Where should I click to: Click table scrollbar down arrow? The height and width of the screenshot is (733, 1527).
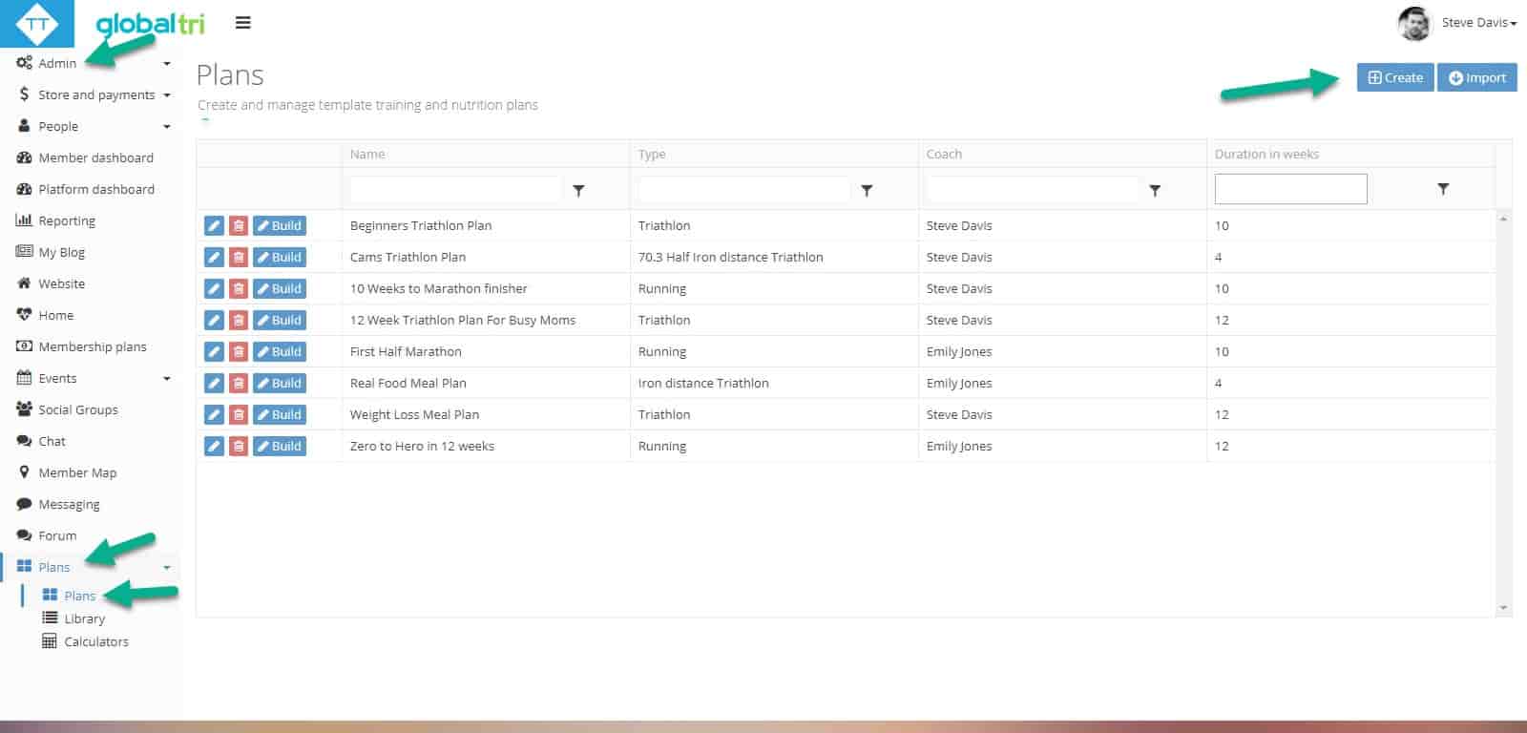click(x=1504, y=608)
